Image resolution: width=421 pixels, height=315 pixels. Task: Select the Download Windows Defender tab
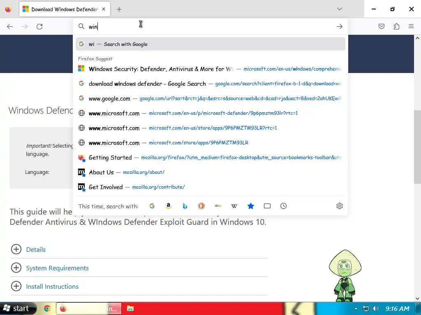(x=65, y=9)
